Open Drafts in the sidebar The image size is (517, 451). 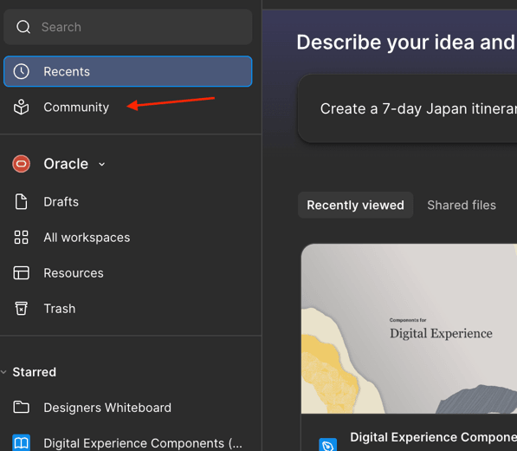coord(128,202)
